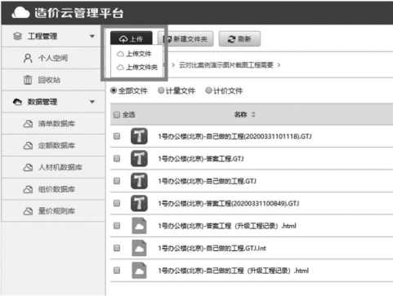Click cloud file icon of 答案工程（升级工程记录）.html
The height and width of the screenshot is (296, 393).
pos(139,226)
